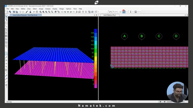Click the left arrow button in status bar
Screen dimensions: 193x108
tap(160, 102)
